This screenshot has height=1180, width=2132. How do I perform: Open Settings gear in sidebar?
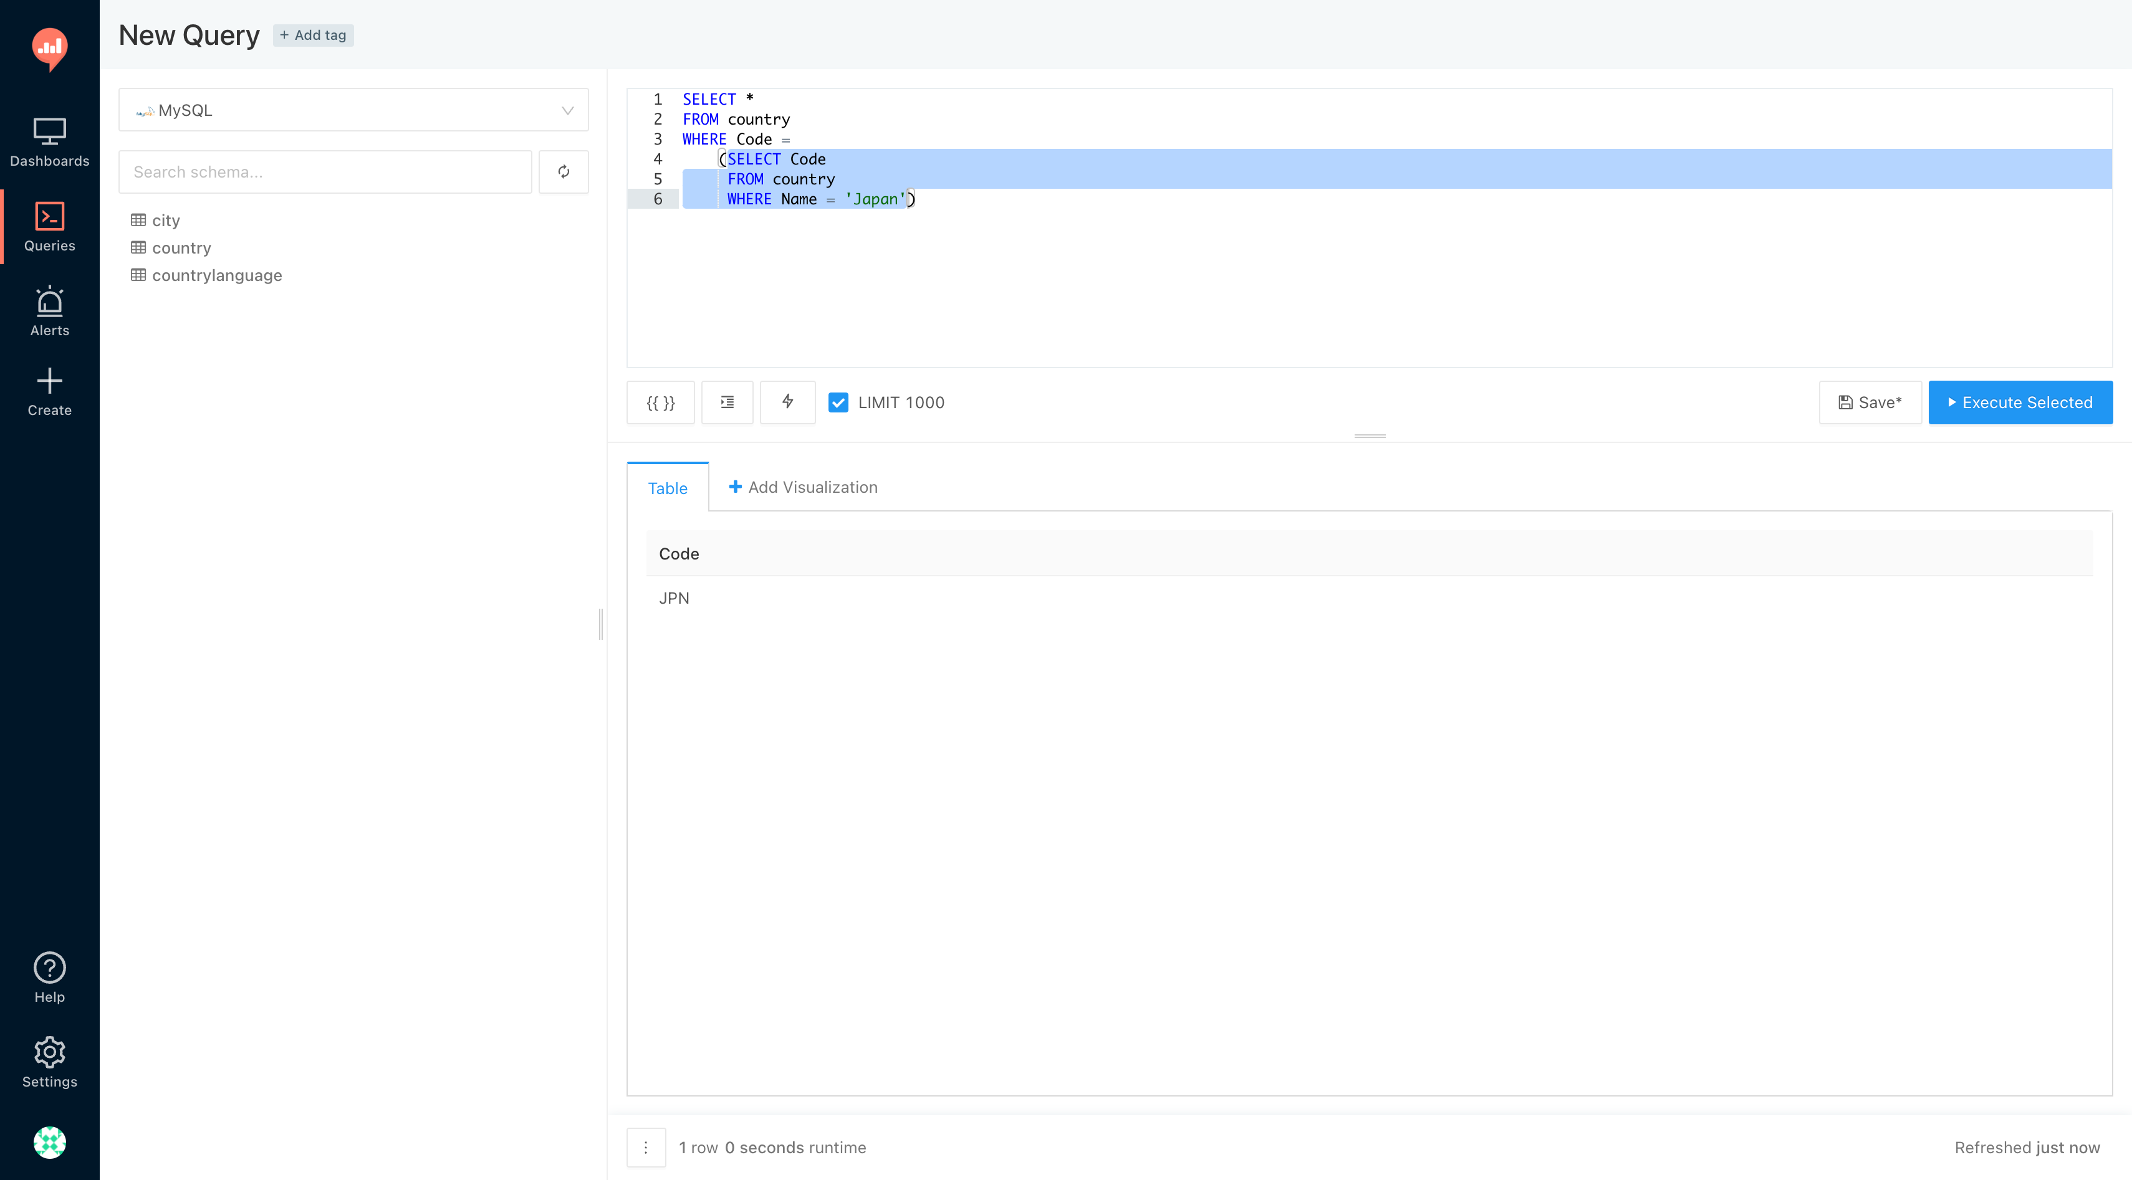click(x=50, y=1062)
